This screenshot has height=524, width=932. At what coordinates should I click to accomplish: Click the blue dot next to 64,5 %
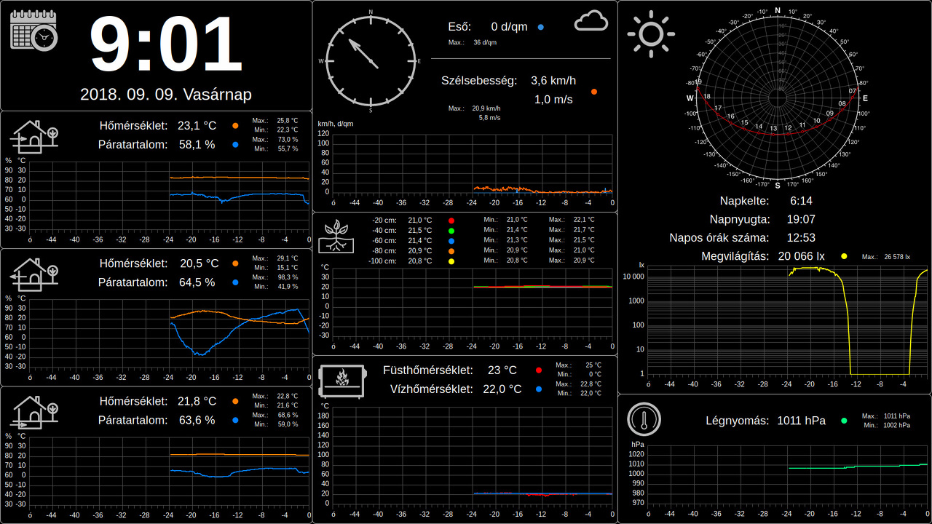235,282
